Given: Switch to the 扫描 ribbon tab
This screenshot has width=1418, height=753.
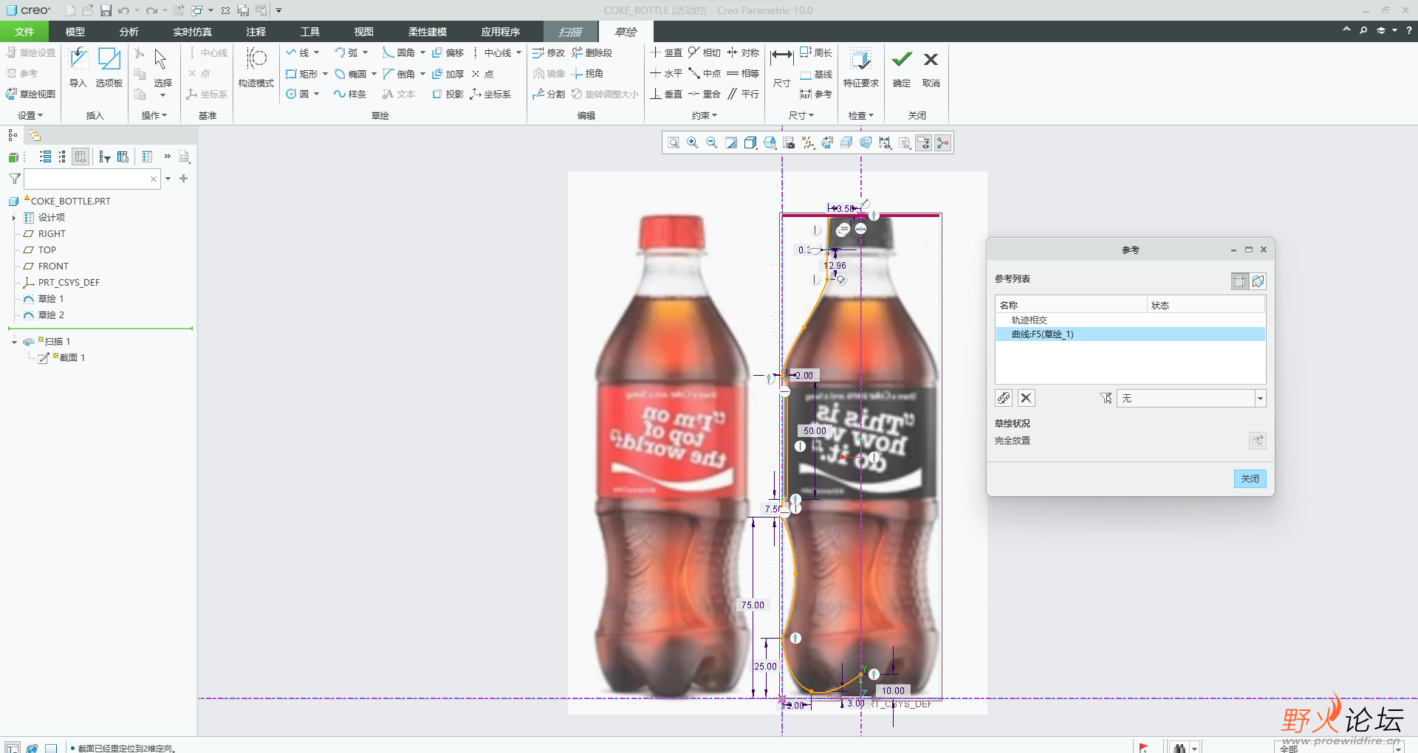Looking at the screenshot, I should 570,32.
